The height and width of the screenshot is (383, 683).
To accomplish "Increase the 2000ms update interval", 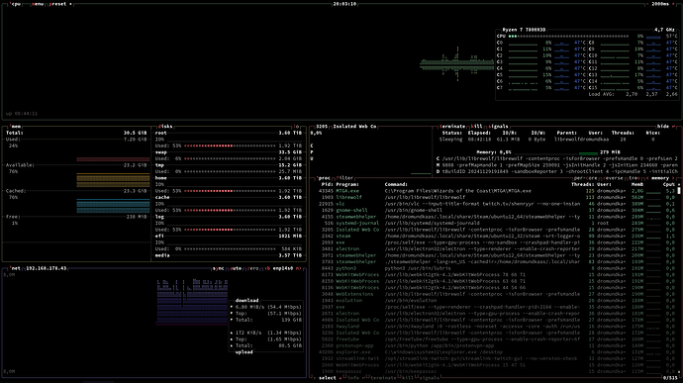I will pyautogui.click(x=673, y=4).
